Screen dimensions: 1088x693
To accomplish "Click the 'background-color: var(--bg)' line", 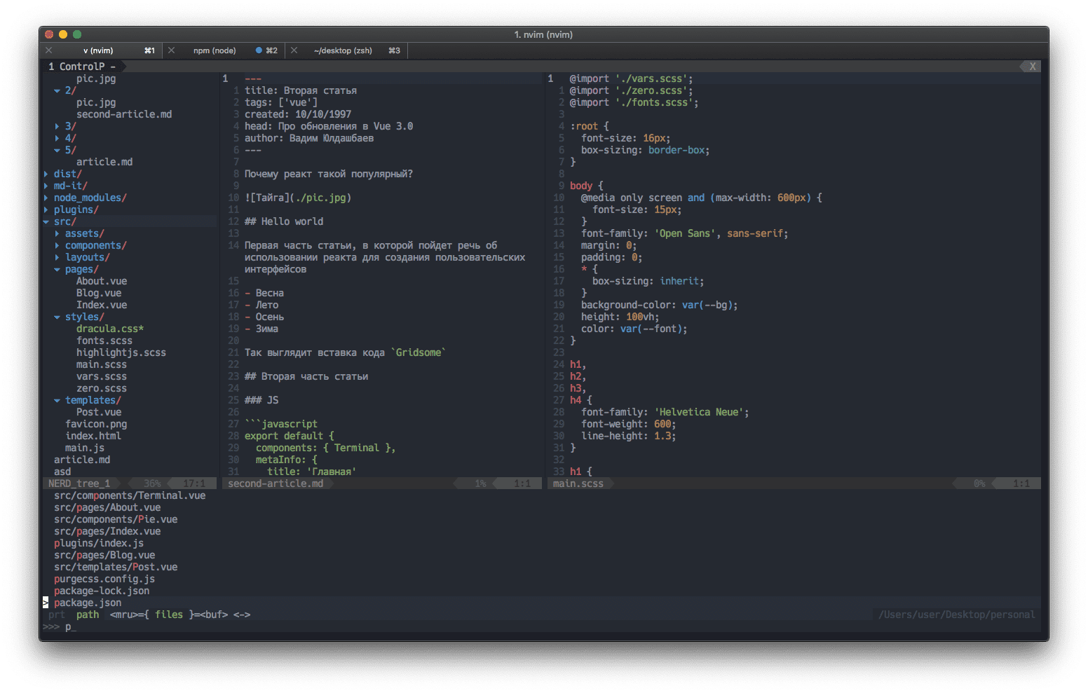I will (x=660, y=305).
